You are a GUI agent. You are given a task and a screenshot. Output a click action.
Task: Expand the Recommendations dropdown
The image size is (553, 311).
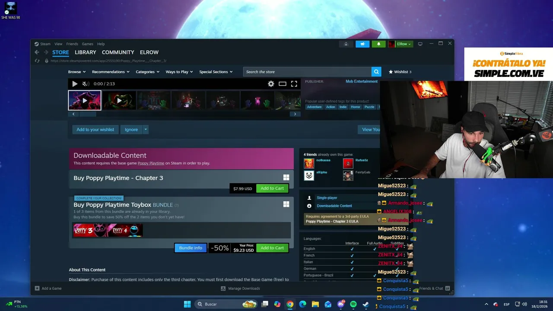click(111, 72)
